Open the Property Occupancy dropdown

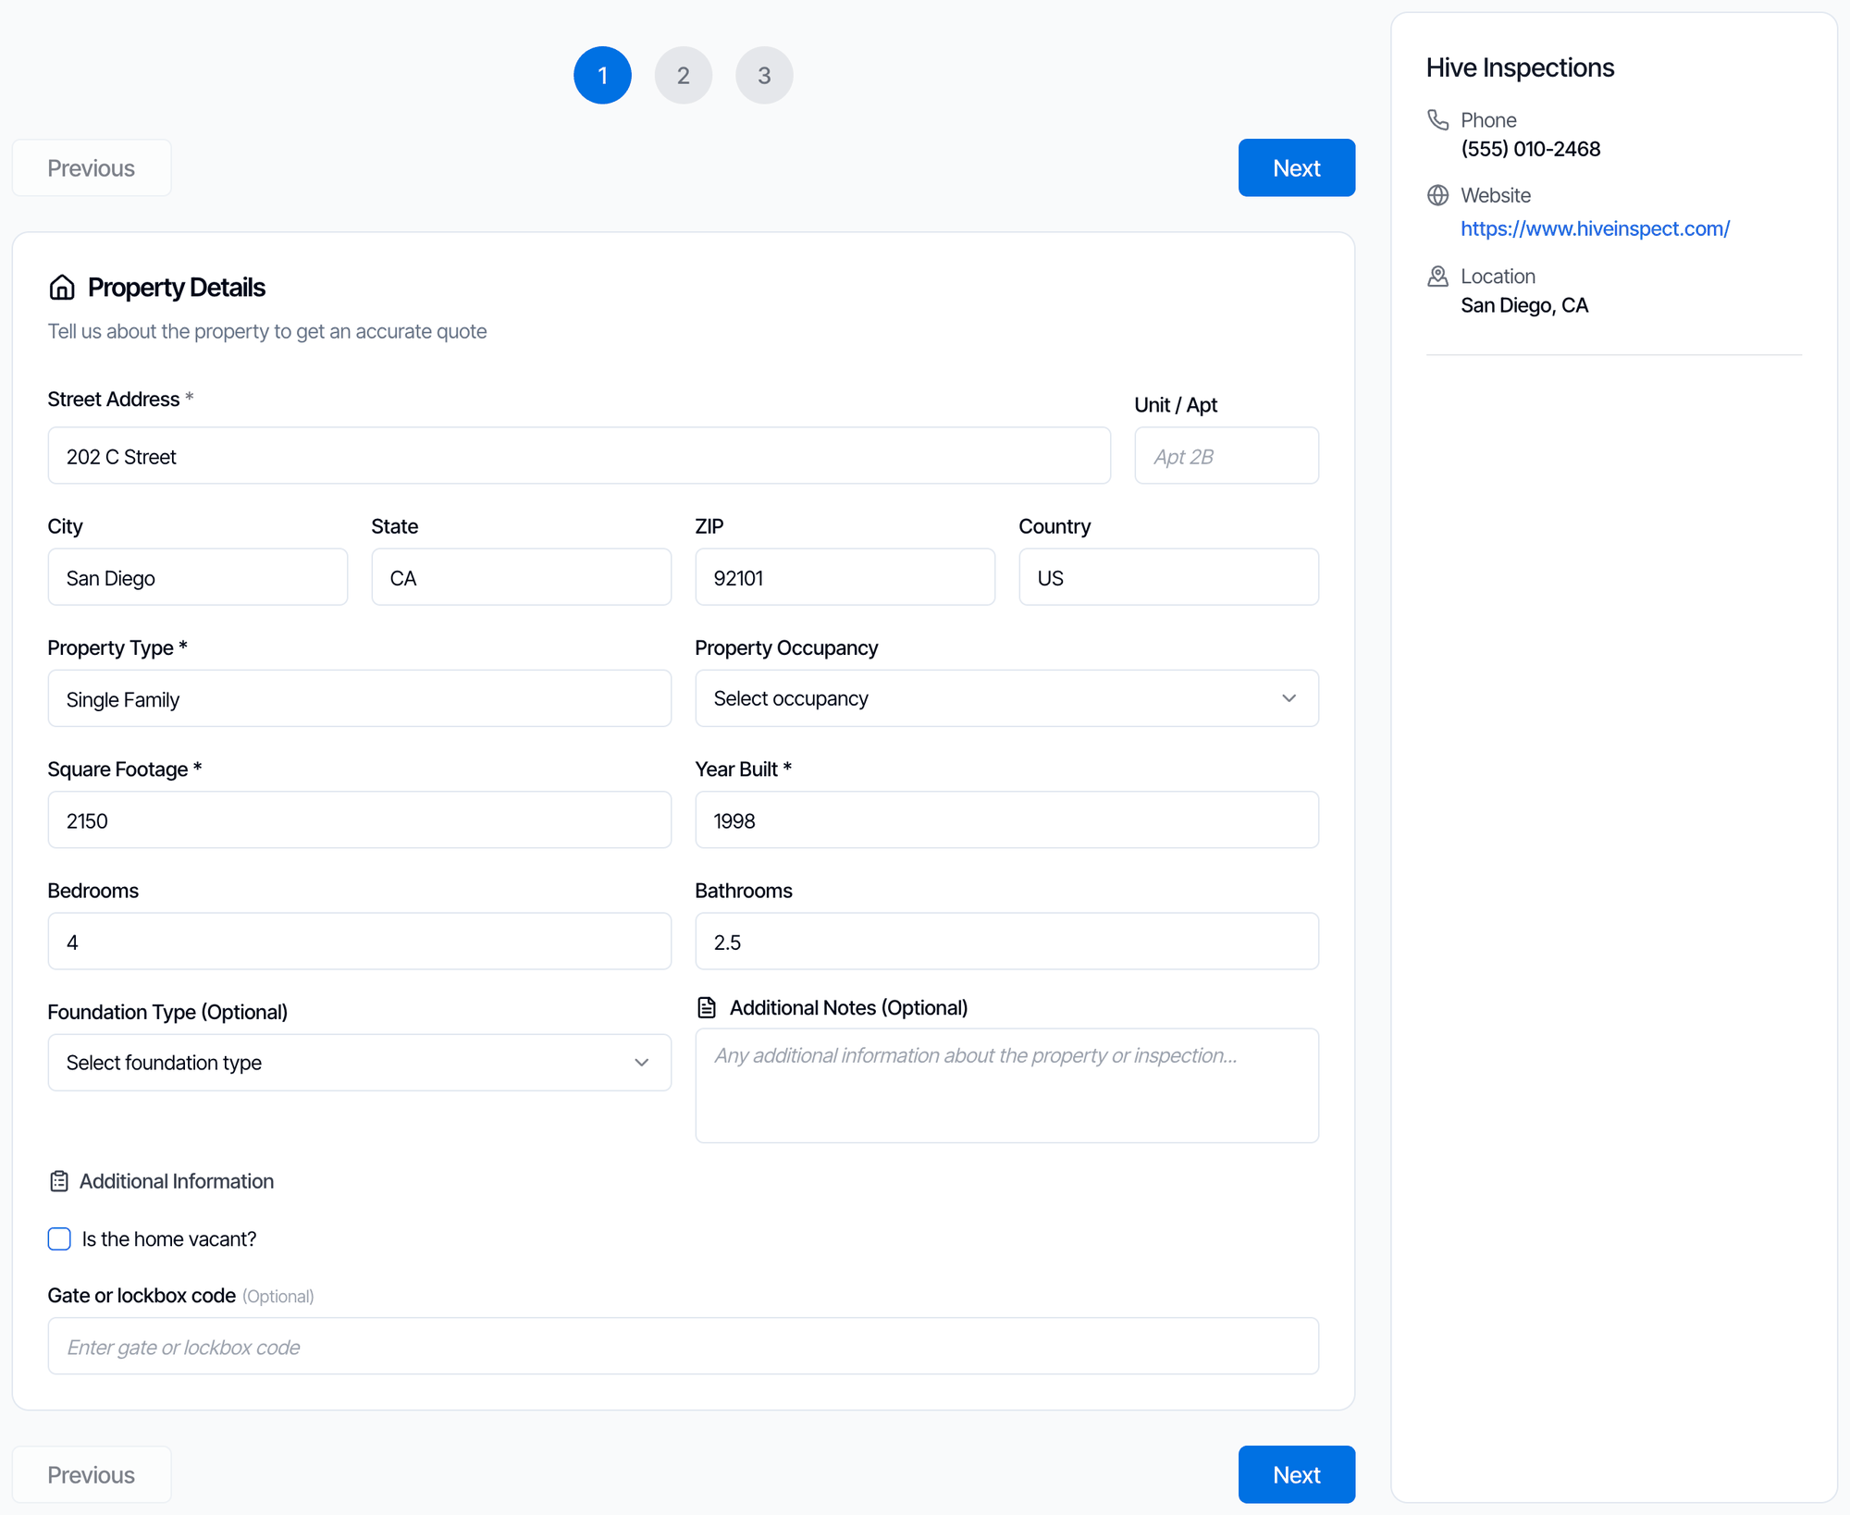[1006, 698]
